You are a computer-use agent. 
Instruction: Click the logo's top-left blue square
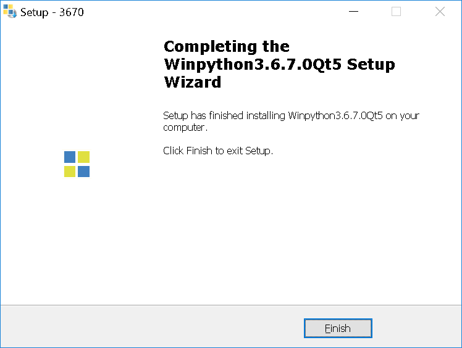pos(70,157)
